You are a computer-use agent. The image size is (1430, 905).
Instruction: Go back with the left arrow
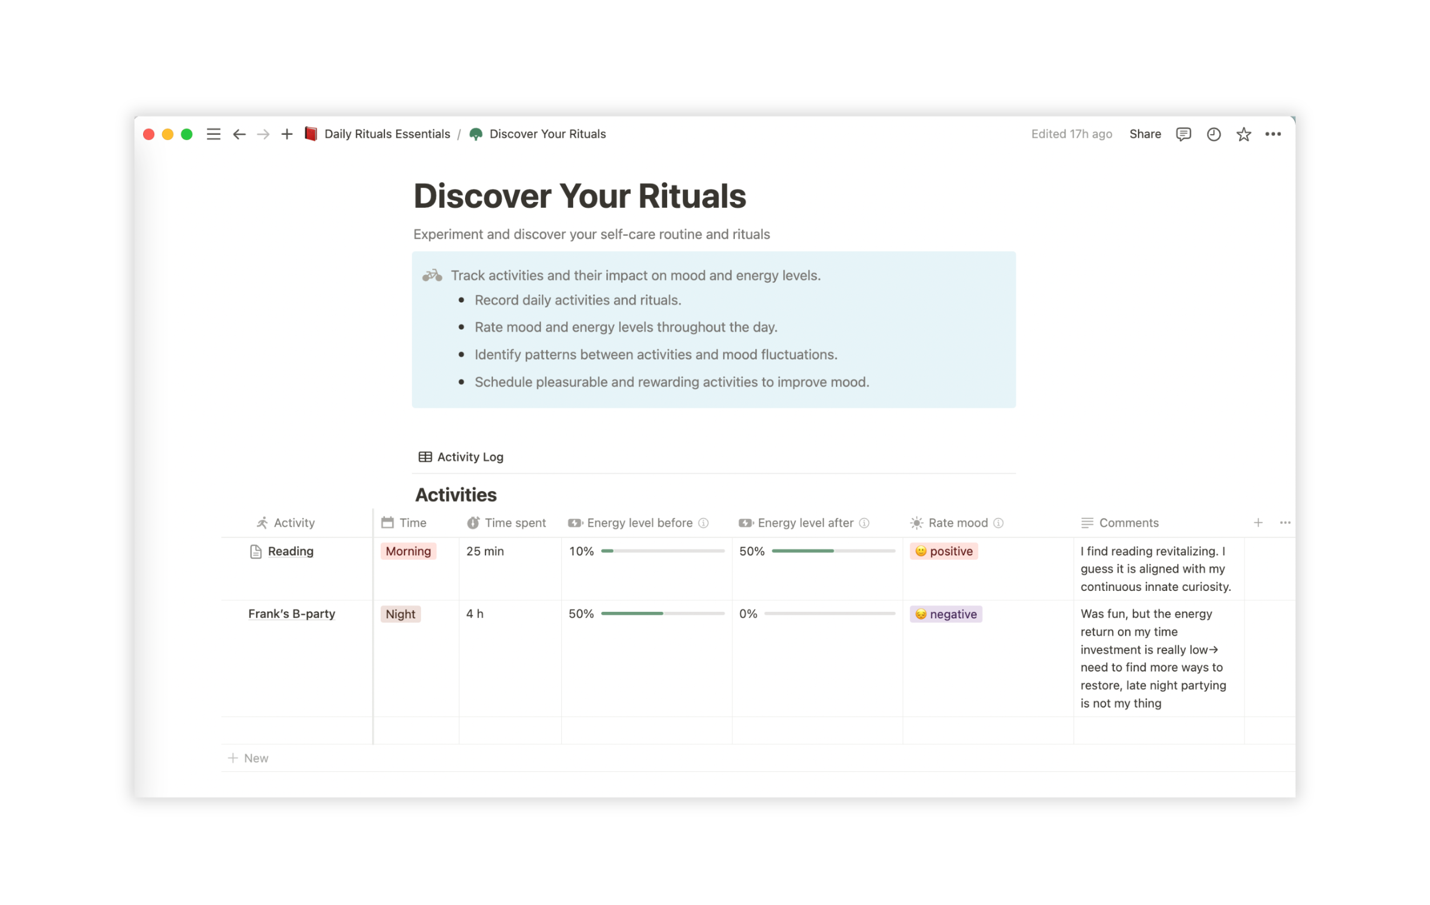(240, 134)
